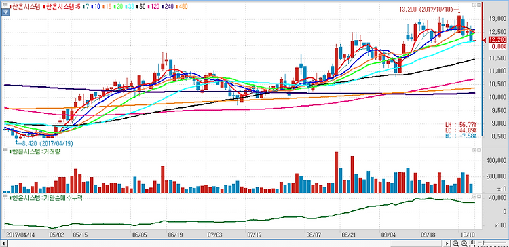The width and height of the screenshot is (509, 247).
Task: Select the 480-day moving average legend
Action: 182,6
